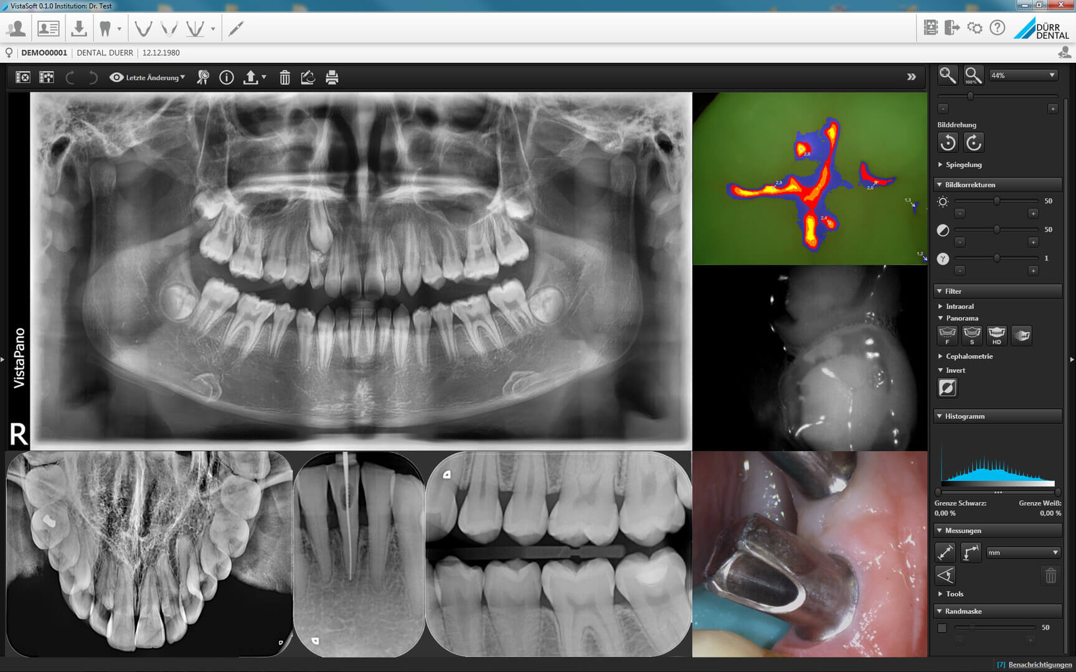This screenshot has width=1076, height=672.
Task: Open the mm measurement unit dropdown
Action: click(x=1022, y=553)
